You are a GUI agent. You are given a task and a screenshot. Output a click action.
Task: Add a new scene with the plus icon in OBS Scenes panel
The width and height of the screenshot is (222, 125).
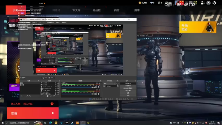coord(21,96)
